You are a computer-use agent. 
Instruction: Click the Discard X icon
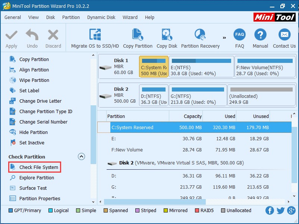pos(53,35)
